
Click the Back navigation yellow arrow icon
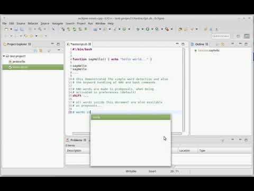coord(31,36)
